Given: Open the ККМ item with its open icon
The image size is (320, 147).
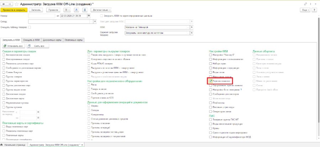Looking at the screenshot, I should (x=192, y=27).
